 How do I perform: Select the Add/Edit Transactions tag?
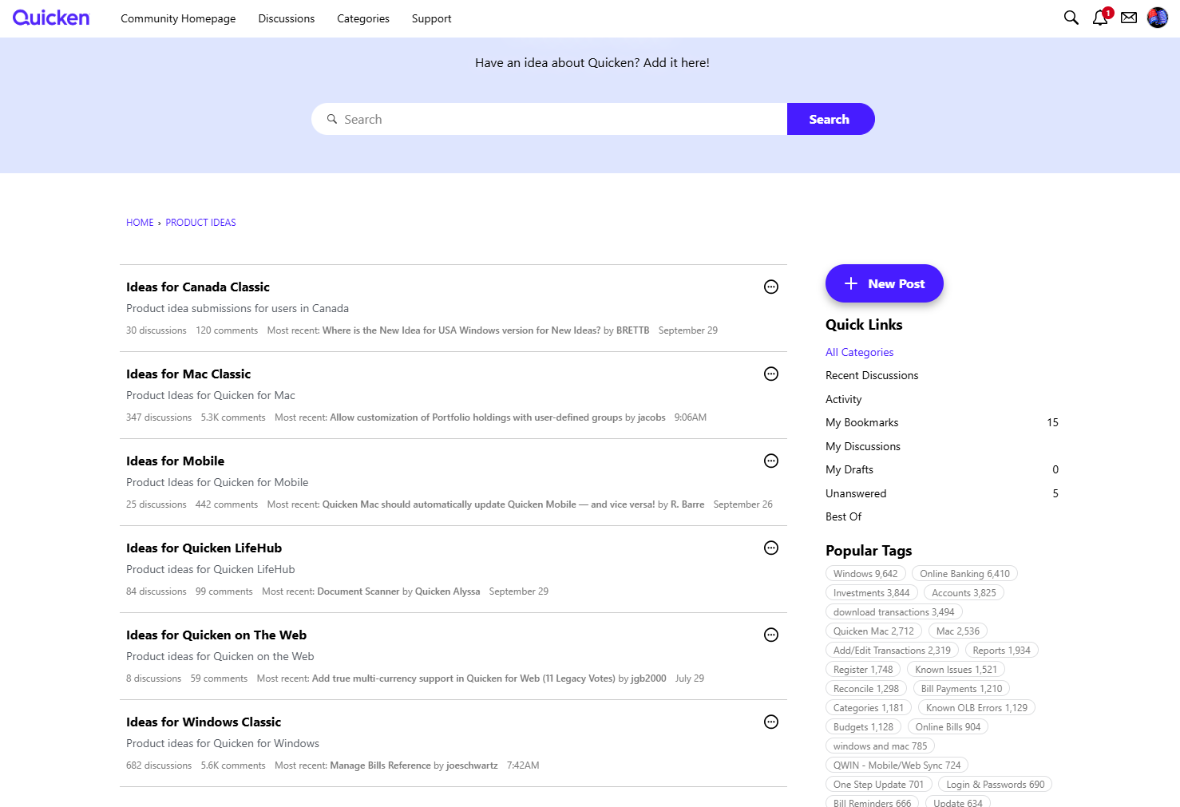tap(892, 651)
